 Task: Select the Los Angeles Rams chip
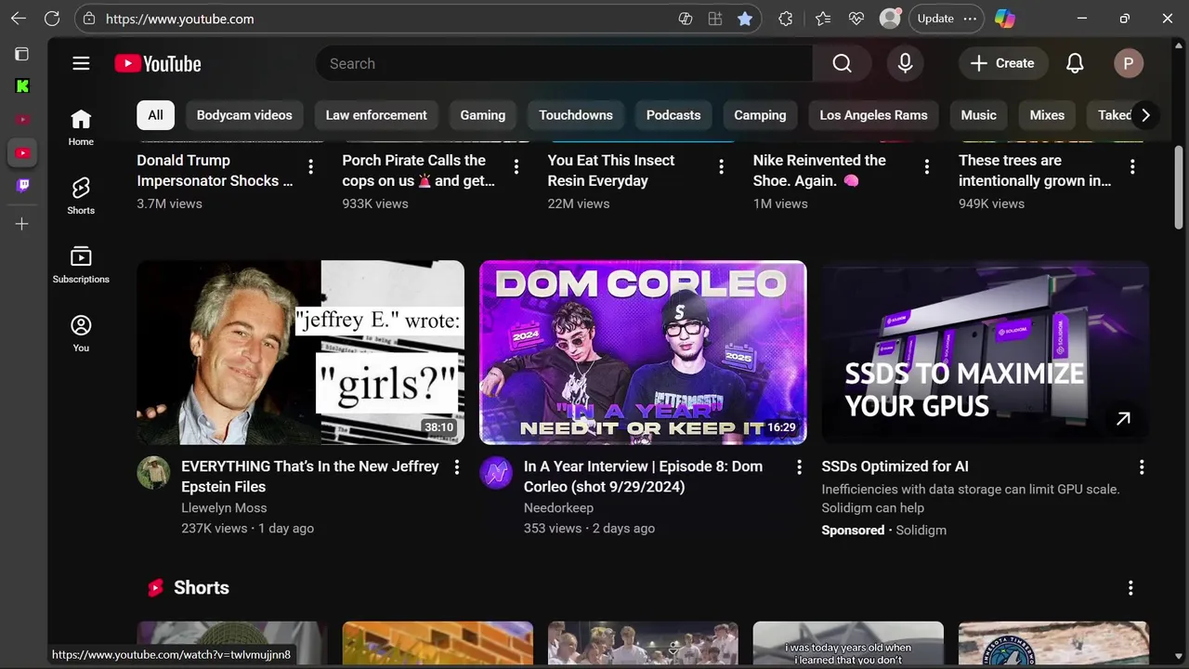pos(873,115)
